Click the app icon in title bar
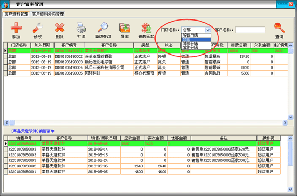The height and width of the screenshot is (196, 297). 6,4
